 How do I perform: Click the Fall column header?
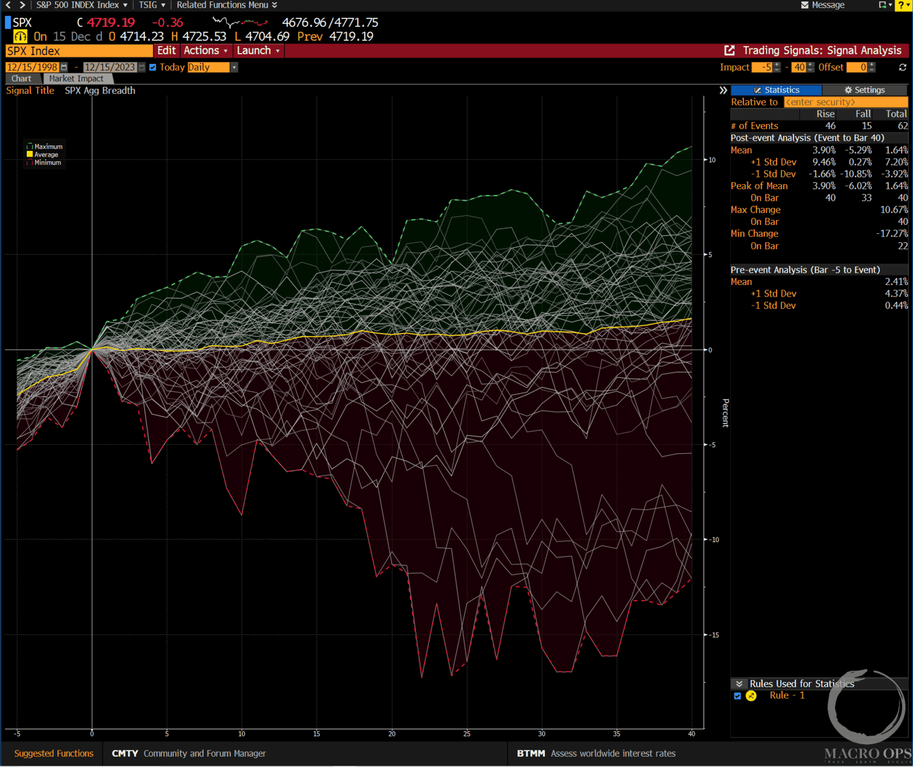pos(863,114)
